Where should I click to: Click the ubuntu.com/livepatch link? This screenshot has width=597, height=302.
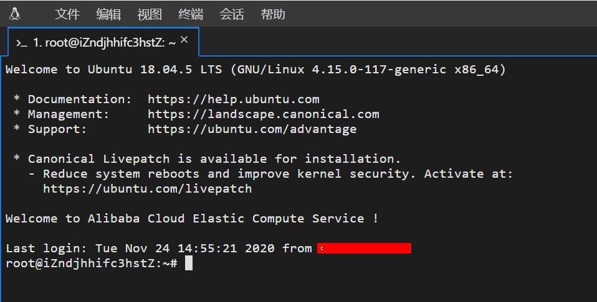pyautogui.click(x=147, y=189)
